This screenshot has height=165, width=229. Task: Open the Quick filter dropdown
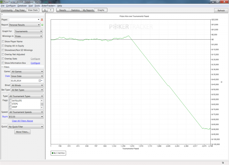pyautogui.click(x=26, y=126)
